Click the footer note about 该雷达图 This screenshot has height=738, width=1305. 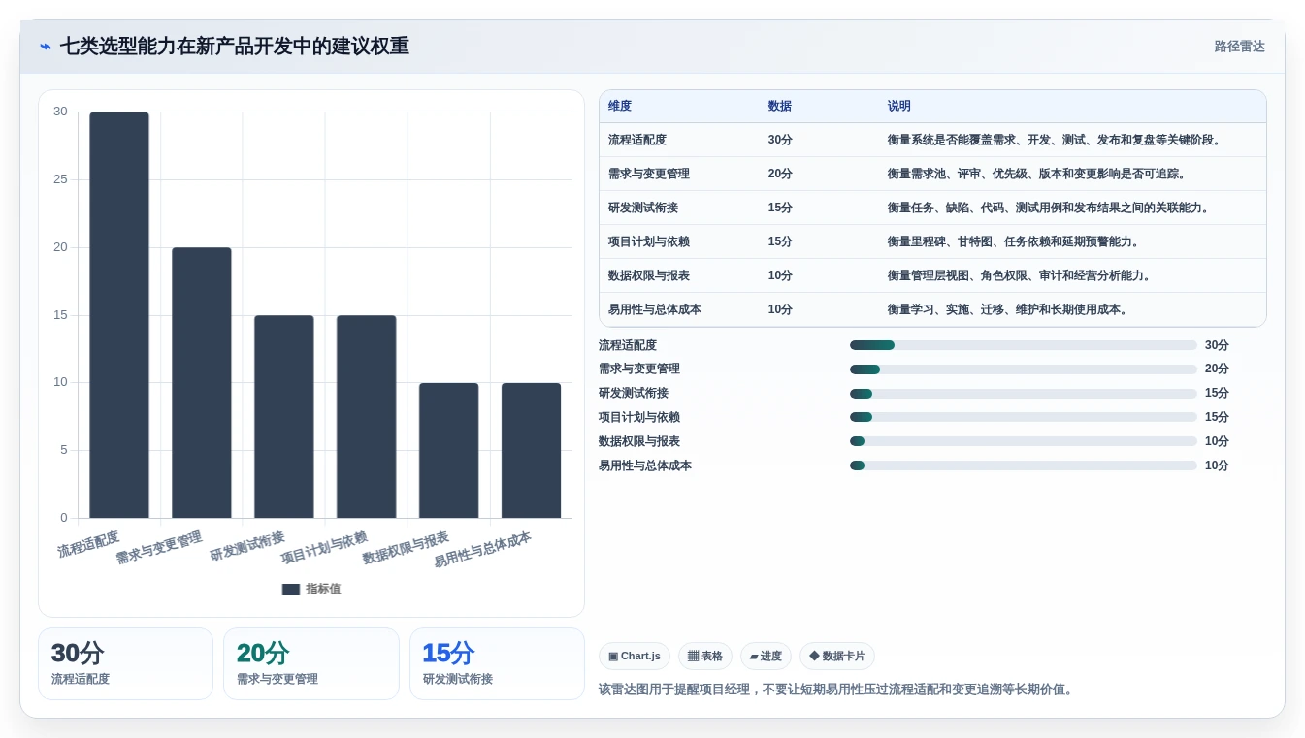click(835, 690)
